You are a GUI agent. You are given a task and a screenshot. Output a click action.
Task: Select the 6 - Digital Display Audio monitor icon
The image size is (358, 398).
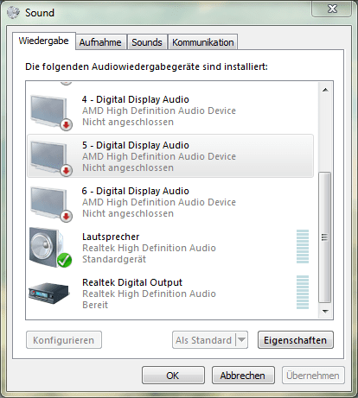[x=51, y=204]
